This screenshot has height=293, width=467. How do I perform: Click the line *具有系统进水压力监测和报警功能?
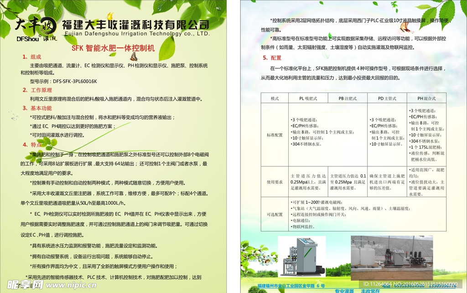[93, 246]
